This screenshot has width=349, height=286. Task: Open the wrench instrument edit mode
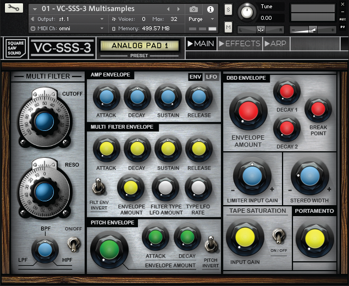[14, 8]
